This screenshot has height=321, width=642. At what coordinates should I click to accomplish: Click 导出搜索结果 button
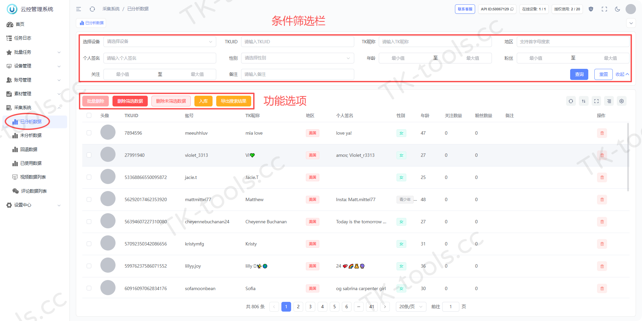(234, 101)
